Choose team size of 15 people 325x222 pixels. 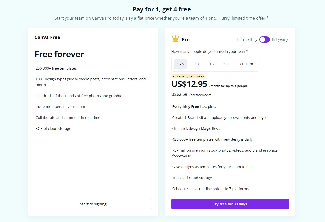tap(211, 64)
